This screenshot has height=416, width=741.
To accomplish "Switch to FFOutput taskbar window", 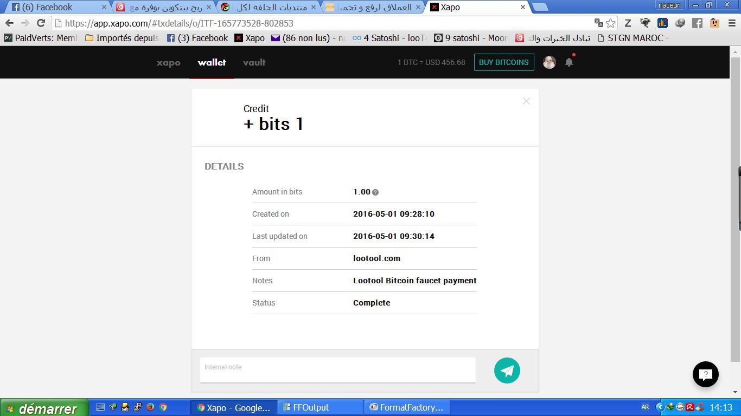I will coord(320,407).
